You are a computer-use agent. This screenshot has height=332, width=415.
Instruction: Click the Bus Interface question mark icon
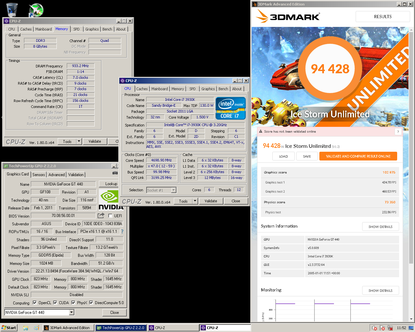tap(122, 231)
